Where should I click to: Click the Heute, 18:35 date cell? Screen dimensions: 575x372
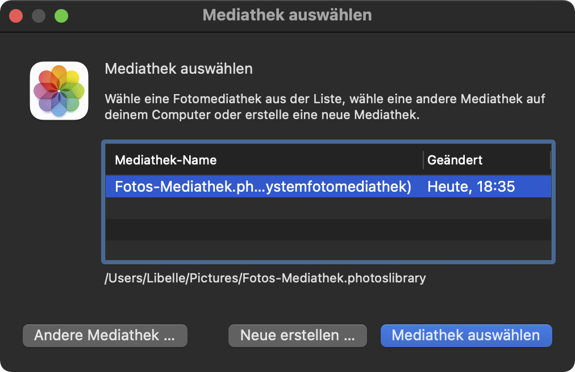point(471,187)
